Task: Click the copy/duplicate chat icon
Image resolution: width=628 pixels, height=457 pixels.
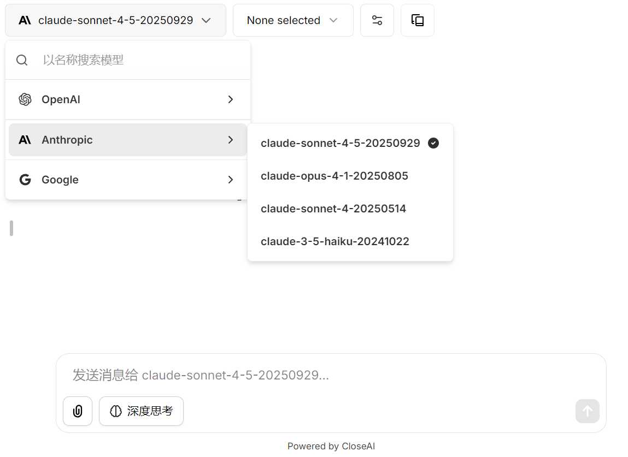Action: pos(417,20)
